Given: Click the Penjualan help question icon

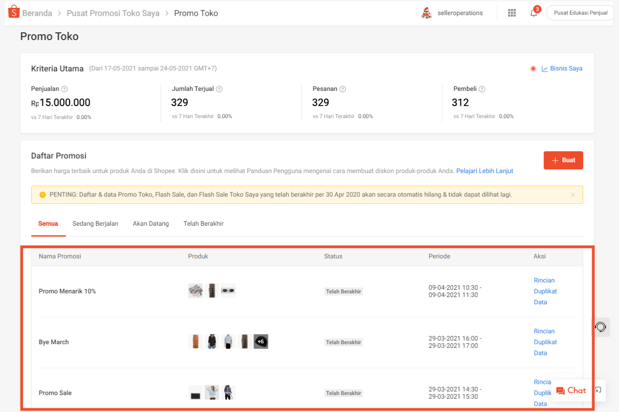Looking at the screenshot, I should tap(65, 89).
